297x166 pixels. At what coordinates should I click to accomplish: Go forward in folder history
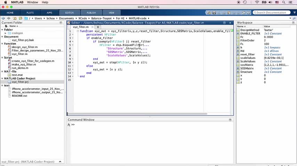pos(9,18)
